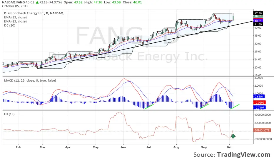This screenshot has height=161, width=274.
Task: Click the +2.18 (+4.97%) change value
Action: [x=51, y=2]
